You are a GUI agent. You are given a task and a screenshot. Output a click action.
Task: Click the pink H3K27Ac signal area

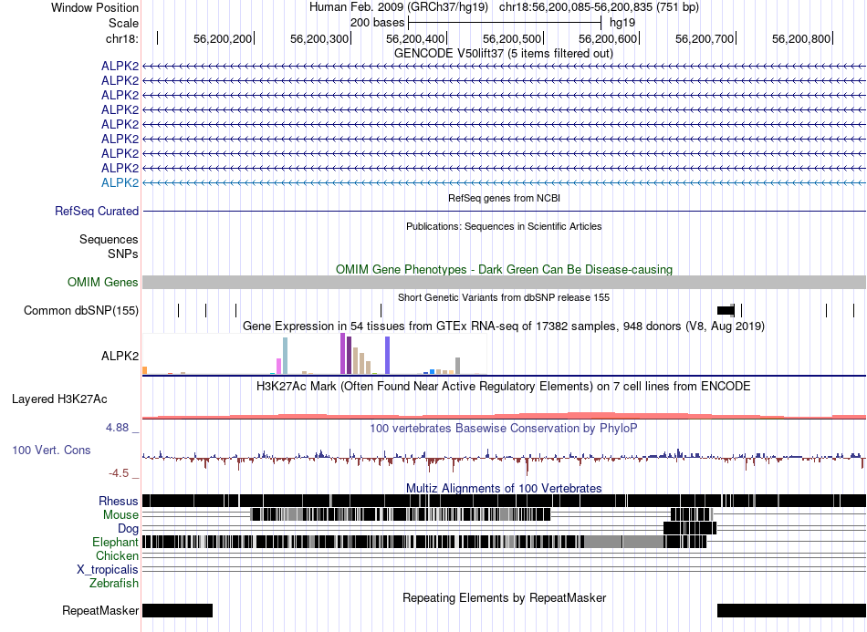point(505,416)
